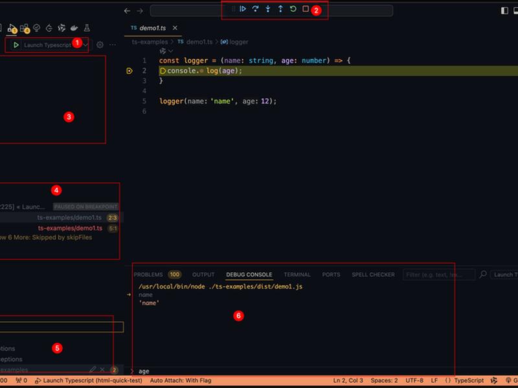Remove the ts-examples breakpoint with X icon
Image resolution: width=518 pixels, height=388 pixels.
coord(102,369)
